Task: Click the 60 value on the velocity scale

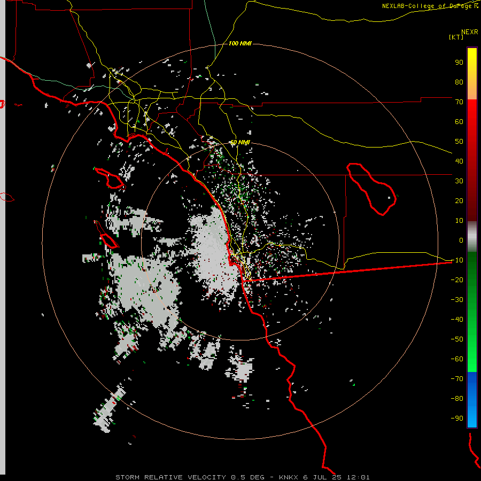Action: tap(459, 121)
